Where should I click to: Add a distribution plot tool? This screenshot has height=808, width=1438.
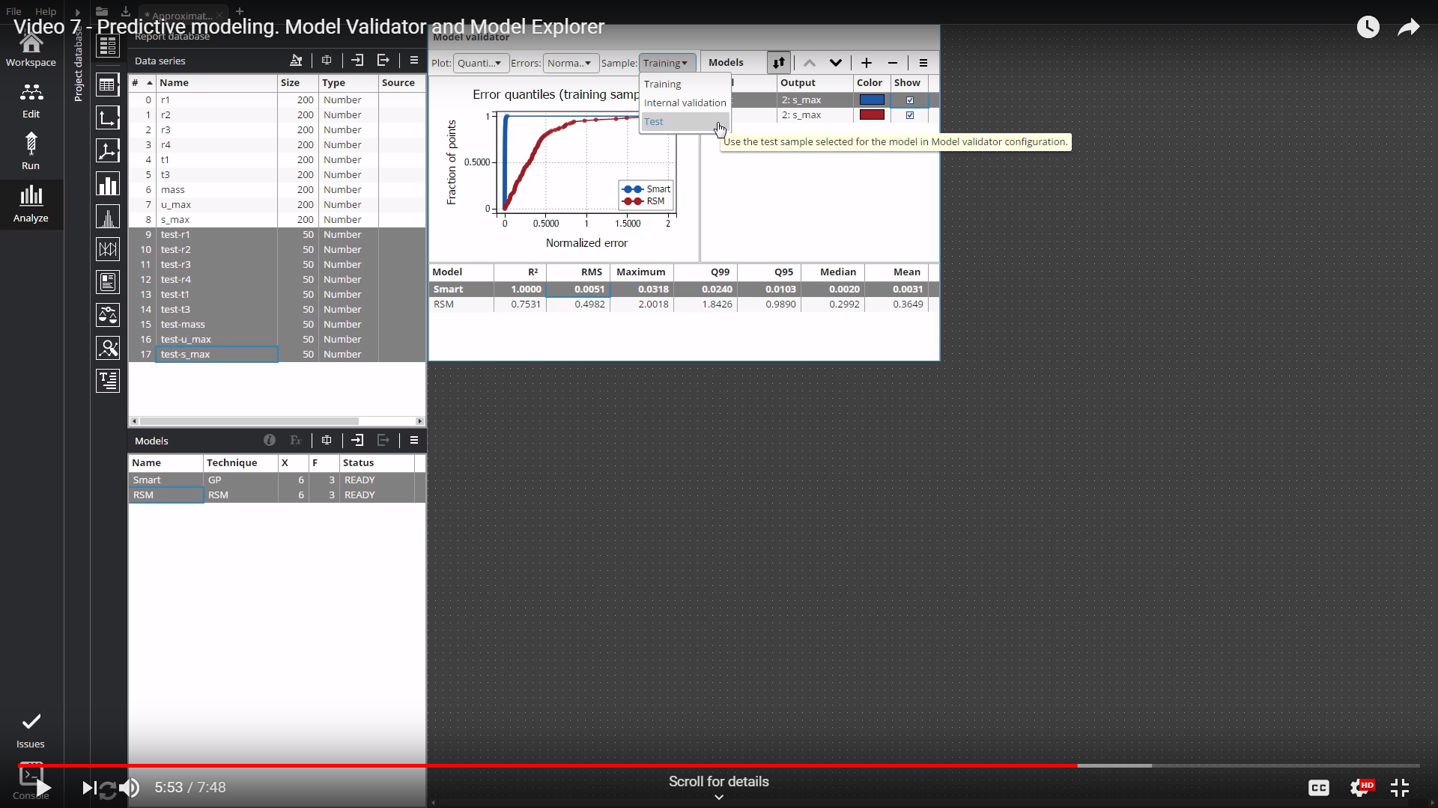tap(108, 217)
